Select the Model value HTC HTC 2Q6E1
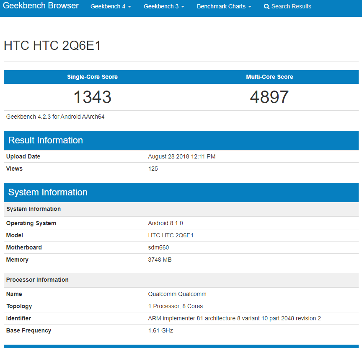 (171, 236)
